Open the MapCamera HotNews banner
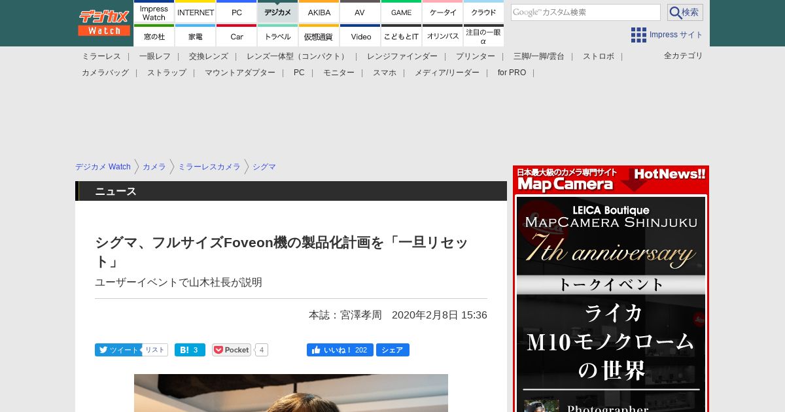This screenshot has height=412, width=785. [x=611, y=180]
